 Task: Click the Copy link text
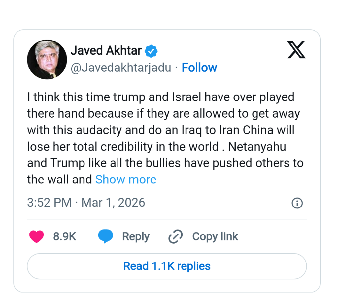click(x=215, y=236)
